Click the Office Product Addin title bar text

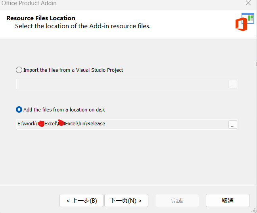tap(29, 3)
